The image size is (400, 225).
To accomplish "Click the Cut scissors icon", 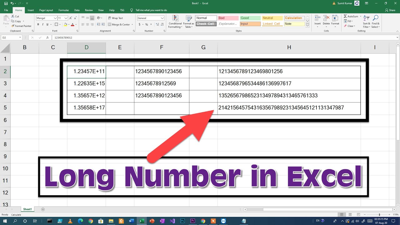I will (x=13, y=16).
